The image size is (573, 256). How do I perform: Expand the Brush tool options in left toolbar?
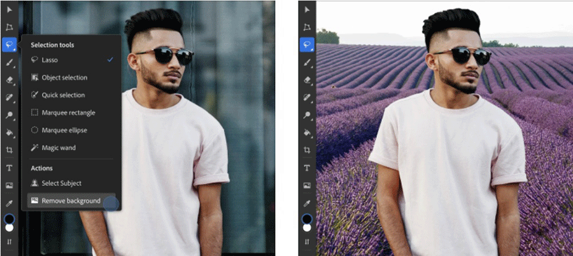10,62
